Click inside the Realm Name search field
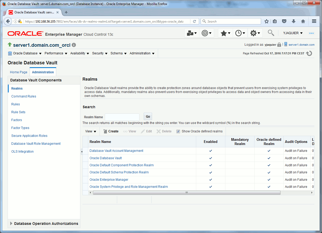The image size is (322, 233). 122,117
